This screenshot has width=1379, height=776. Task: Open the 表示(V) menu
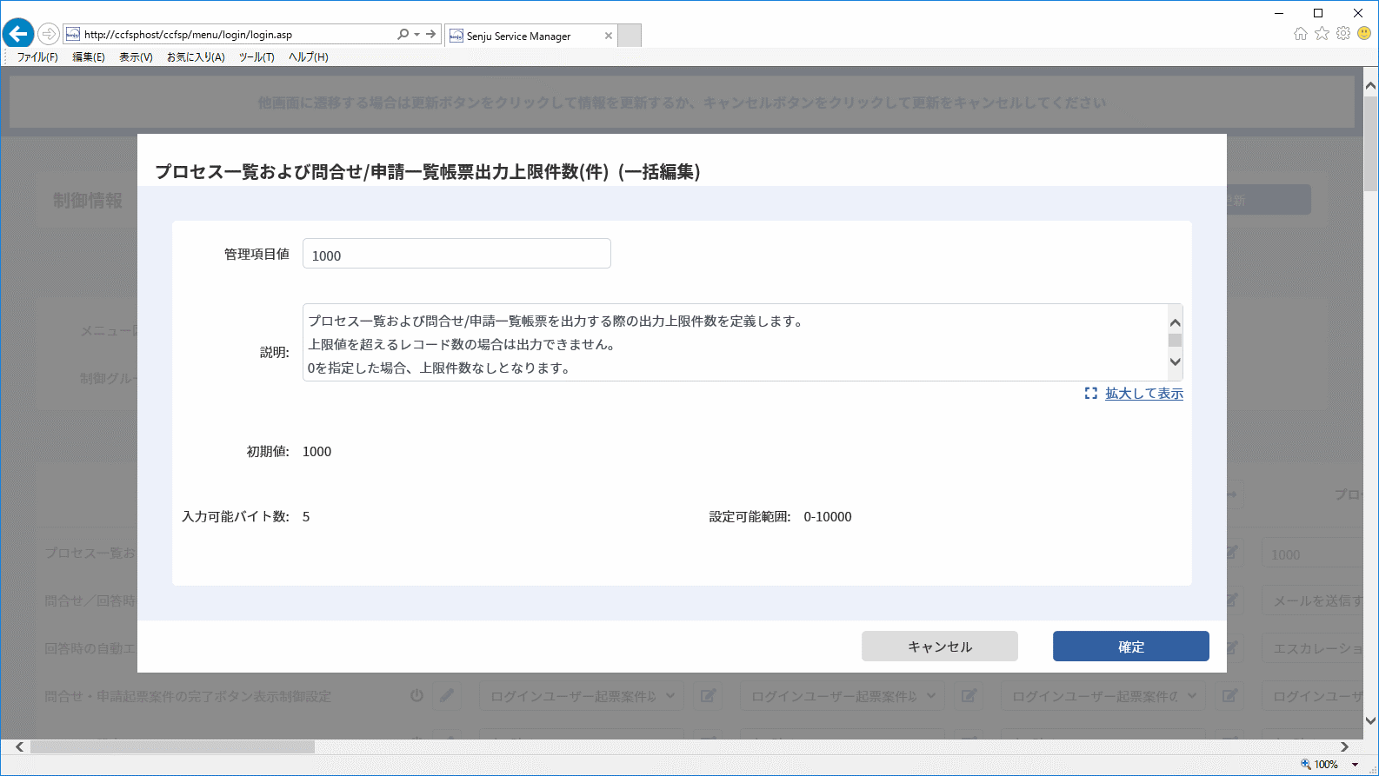point(136,57)
